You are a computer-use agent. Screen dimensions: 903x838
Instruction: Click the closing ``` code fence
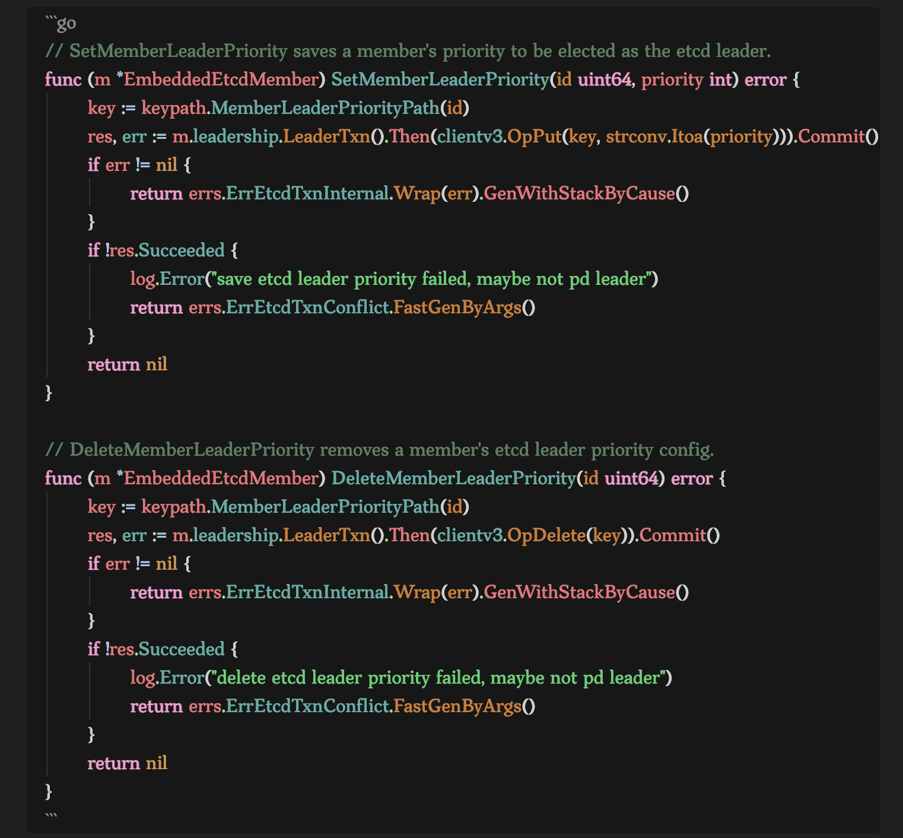point(51,816)
